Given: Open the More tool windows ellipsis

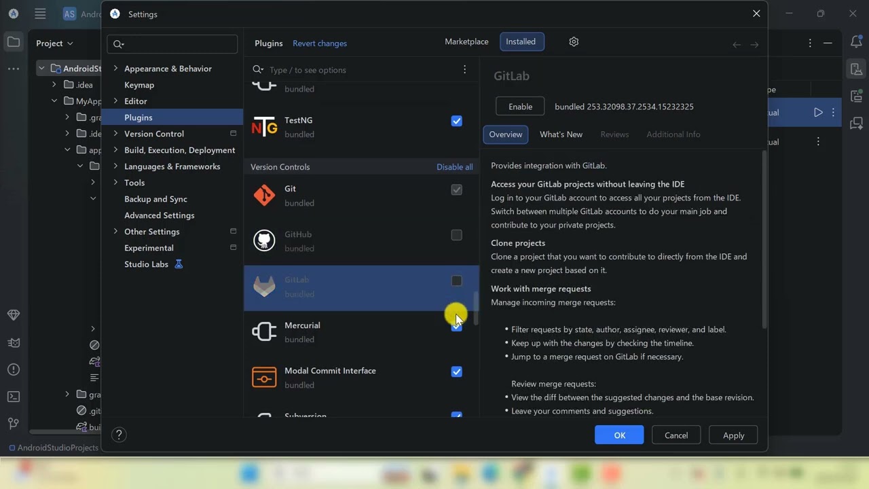Looking at the screenshot, I should [x=14, y=69].
